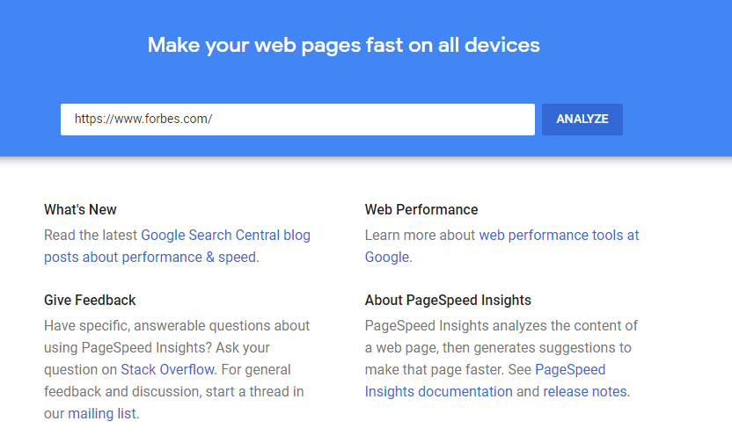The width and height of the screenshot is (732, 443).
Task: Click the Web Performance heading
Action: click(421, 209)
